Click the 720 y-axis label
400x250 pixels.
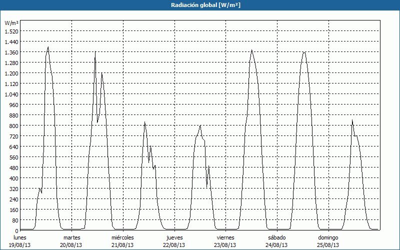(14, 136)
